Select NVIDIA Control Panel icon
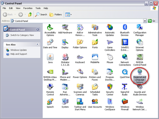Screen dimensions: 159x119 tap(140, 57)
